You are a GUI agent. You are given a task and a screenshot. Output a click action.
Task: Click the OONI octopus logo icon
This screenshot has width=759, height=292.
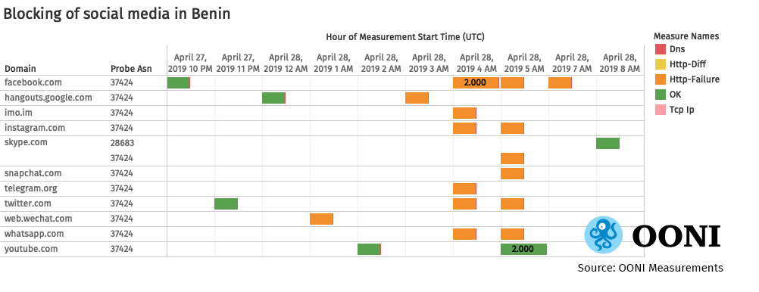tap(604, 235)
